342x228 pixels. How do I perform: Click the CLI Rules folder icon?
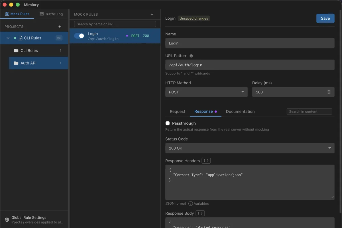[x=16, y=50]
